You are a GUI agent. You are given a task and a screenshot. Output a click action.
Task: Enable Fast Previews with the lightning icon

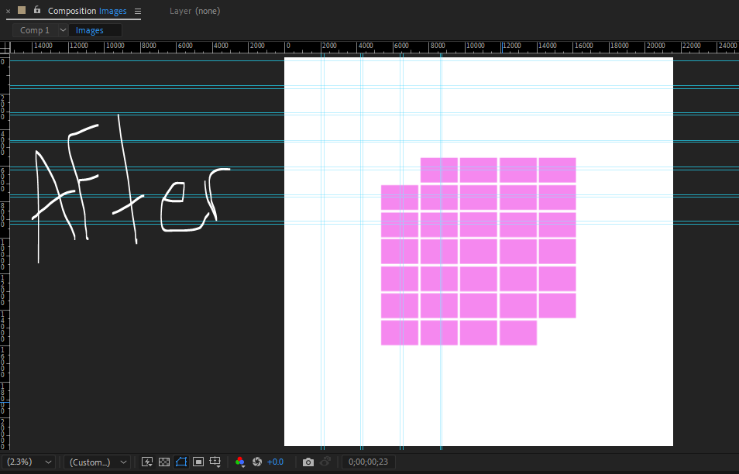(146, 462)
